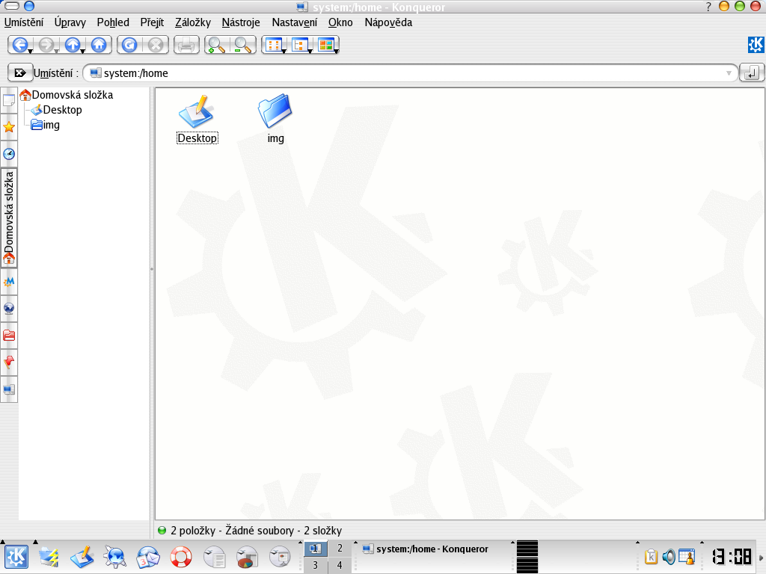766x574 pixels.
Task: Open the sidebar tab with the blue M icon
Action: (9, 282)
